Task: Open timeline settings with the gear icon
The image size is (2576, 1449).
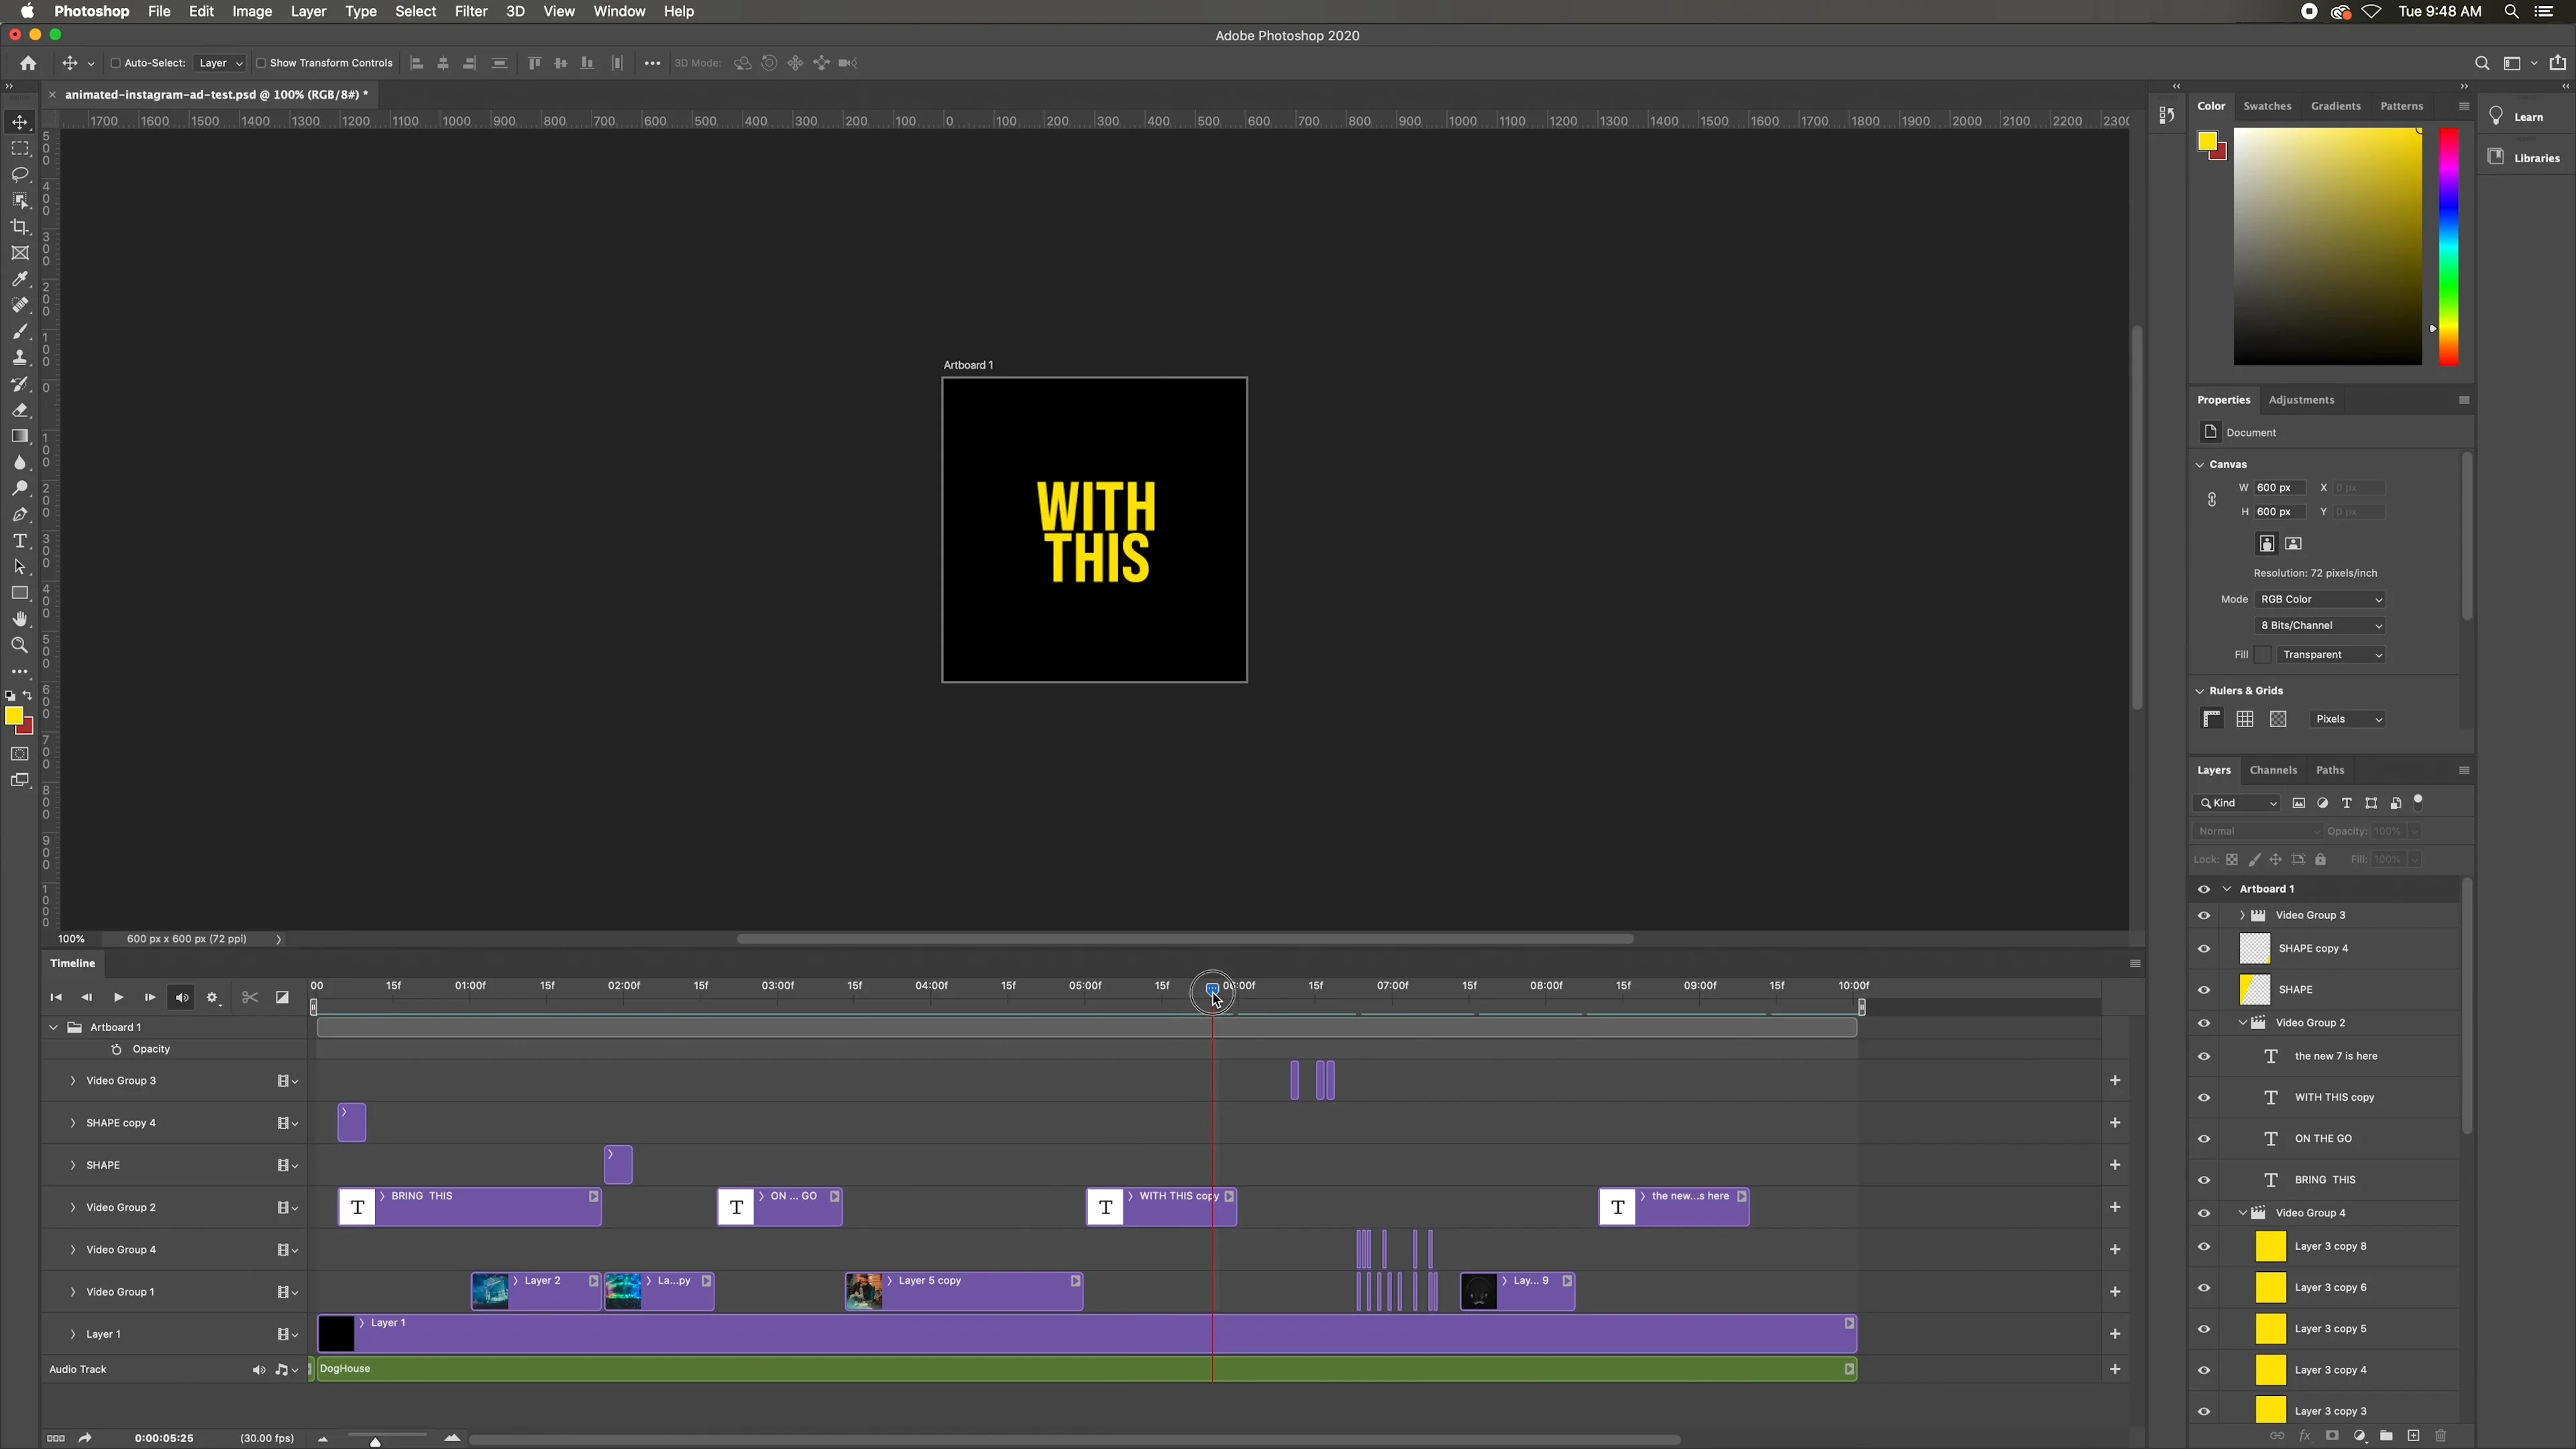Action: tap(213, 997)
